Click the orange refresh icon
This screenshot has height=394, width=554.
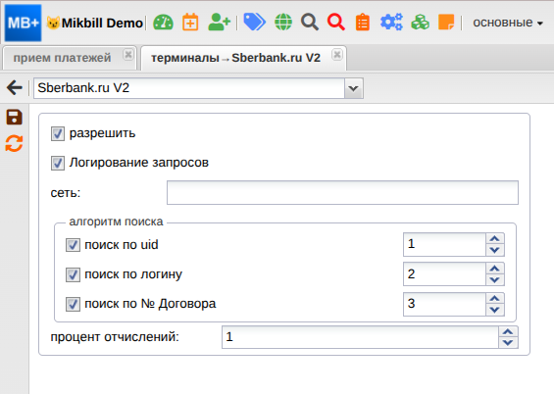(x=14, y=144)
